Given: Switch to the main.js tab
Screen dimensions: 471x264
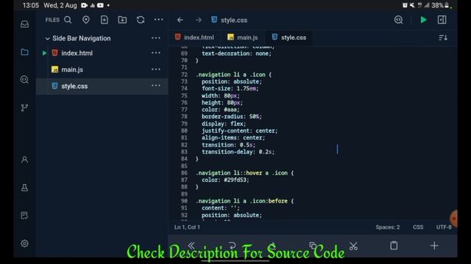Looking at the screenshot, I should tap(243, 37).
